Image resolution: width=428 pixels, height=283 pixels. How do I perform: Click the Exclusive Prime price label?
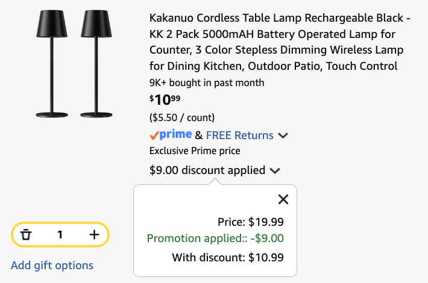click(x=195, y=151)
